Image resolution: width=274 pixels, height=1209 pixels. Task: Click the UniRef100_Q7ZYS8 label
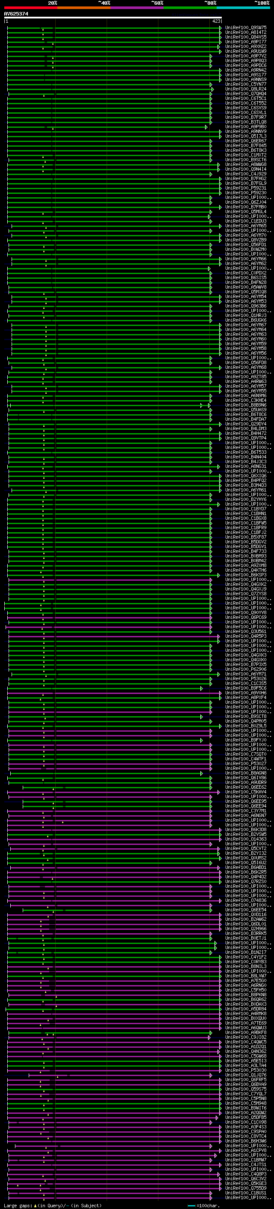click(x=246, y=594)
